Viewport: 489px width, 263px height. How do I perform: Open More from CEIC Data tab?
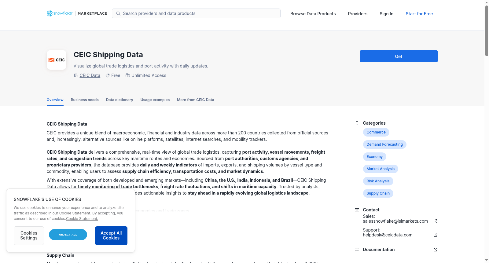pyautogui.click(x=196, y=100)
